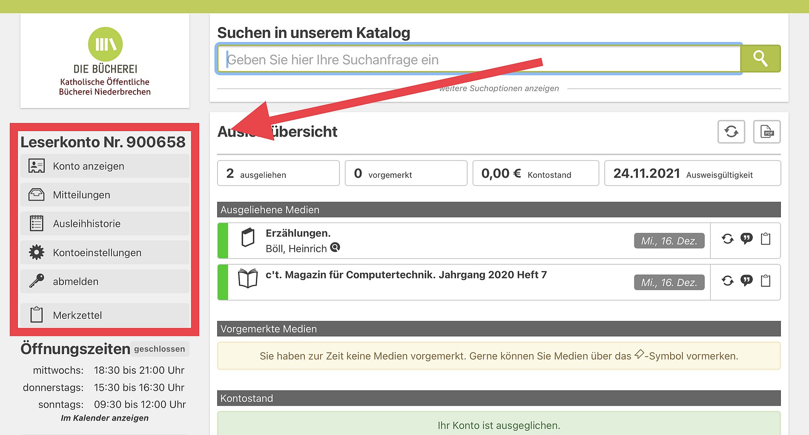Image resolution: width=809 pixels, height=435 pixels.
Task: Export loan overview as PDF
Action: coord(766,132)
